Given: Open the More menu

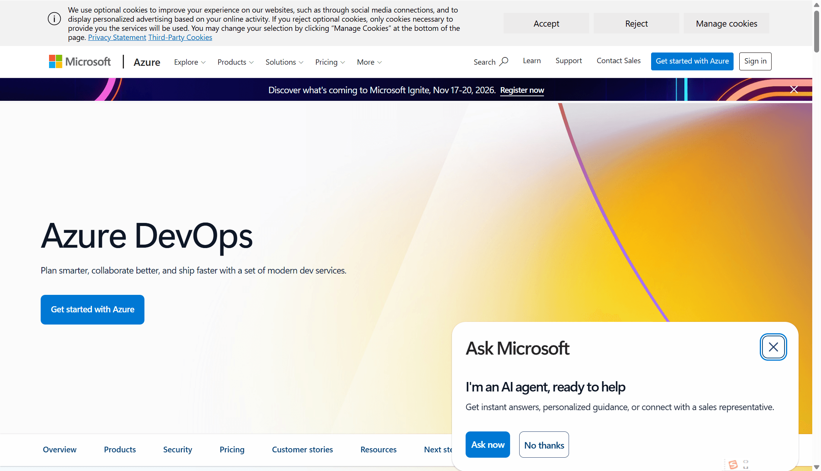Looking at the screenshot, I should click(x=369, y=62).
